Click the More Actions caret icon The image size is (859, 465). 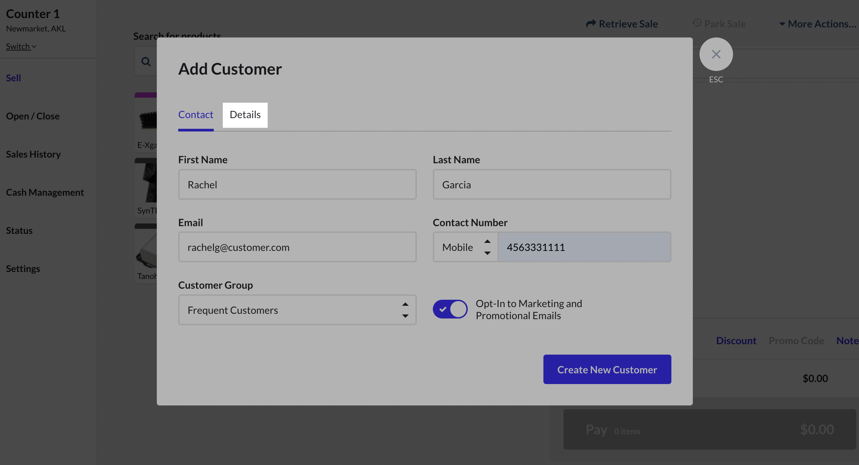782,24
